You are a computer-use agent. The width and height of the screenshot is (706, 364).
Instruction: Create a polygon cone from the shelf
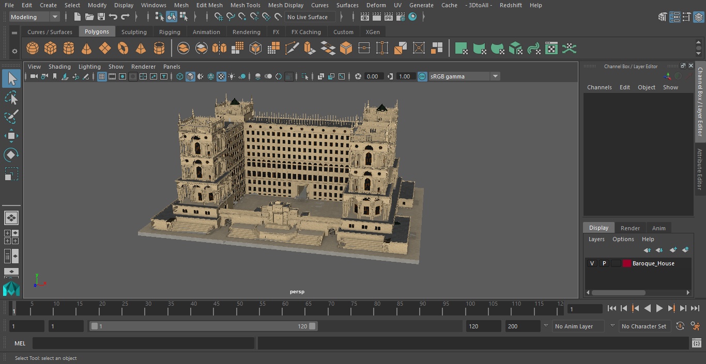point(87,49)
